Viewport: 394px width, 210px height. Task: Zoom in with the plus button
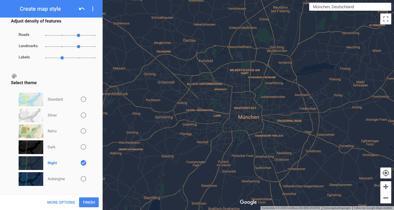tap(386, 187)
